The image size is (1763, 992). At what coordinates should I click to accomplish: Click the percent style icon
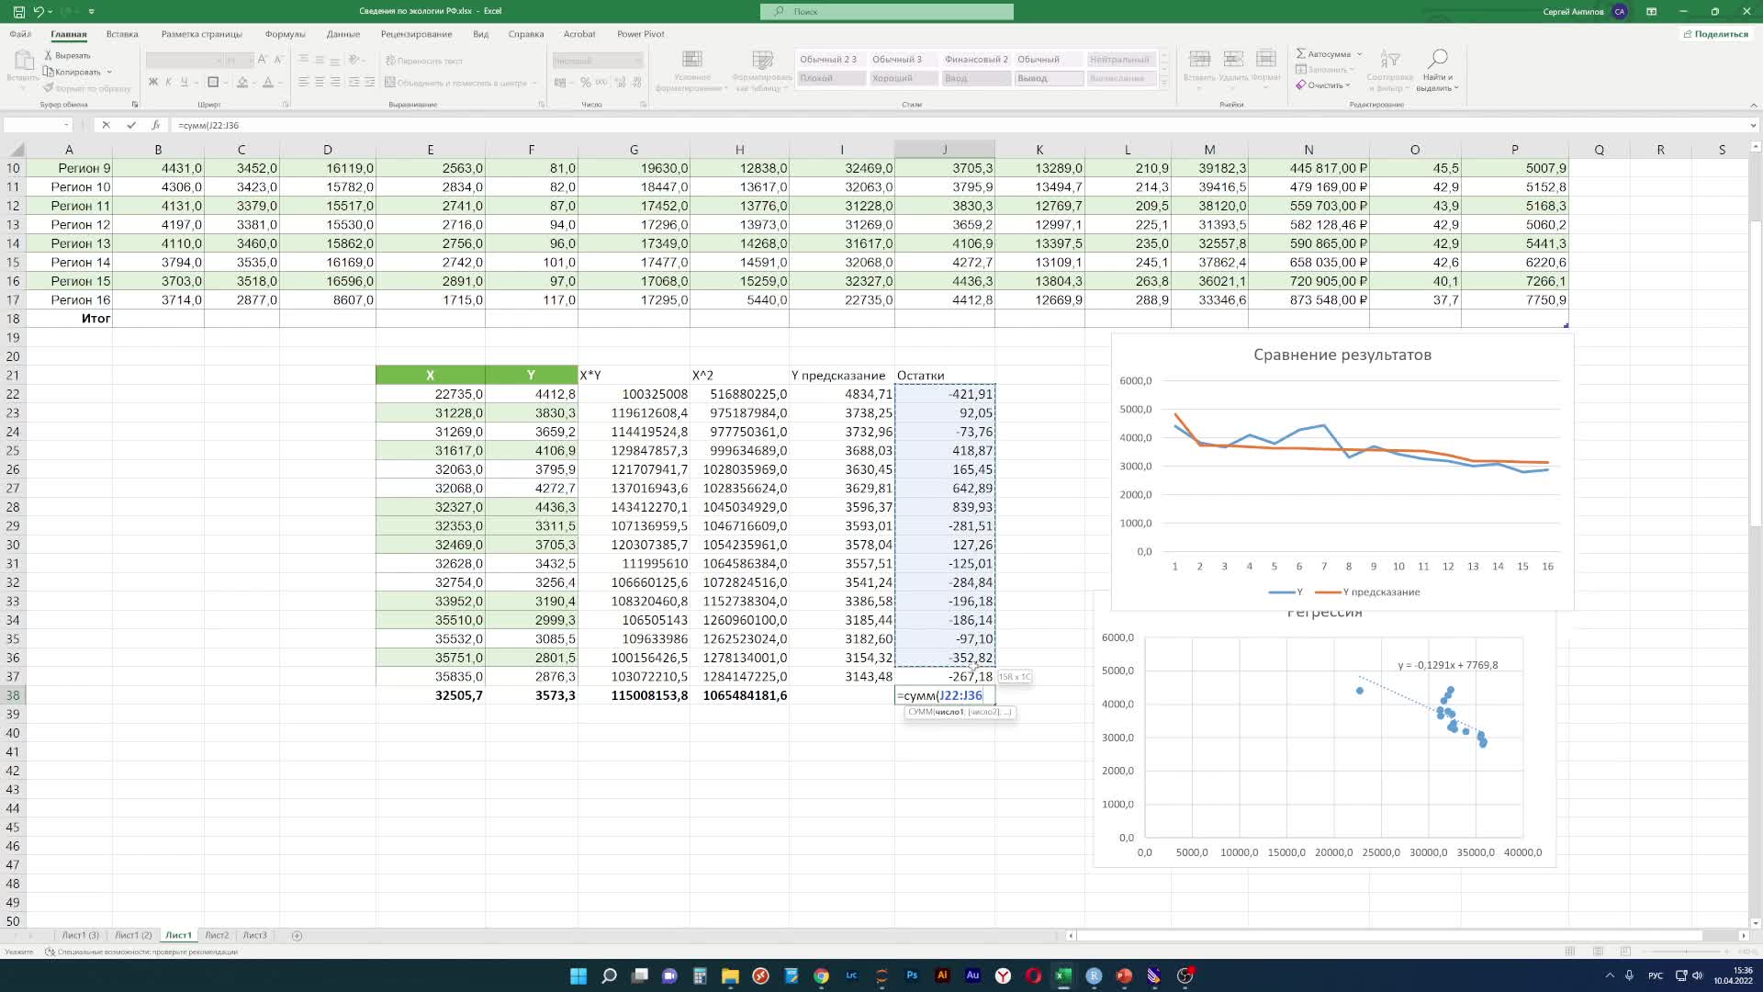[x=585, y=83]
